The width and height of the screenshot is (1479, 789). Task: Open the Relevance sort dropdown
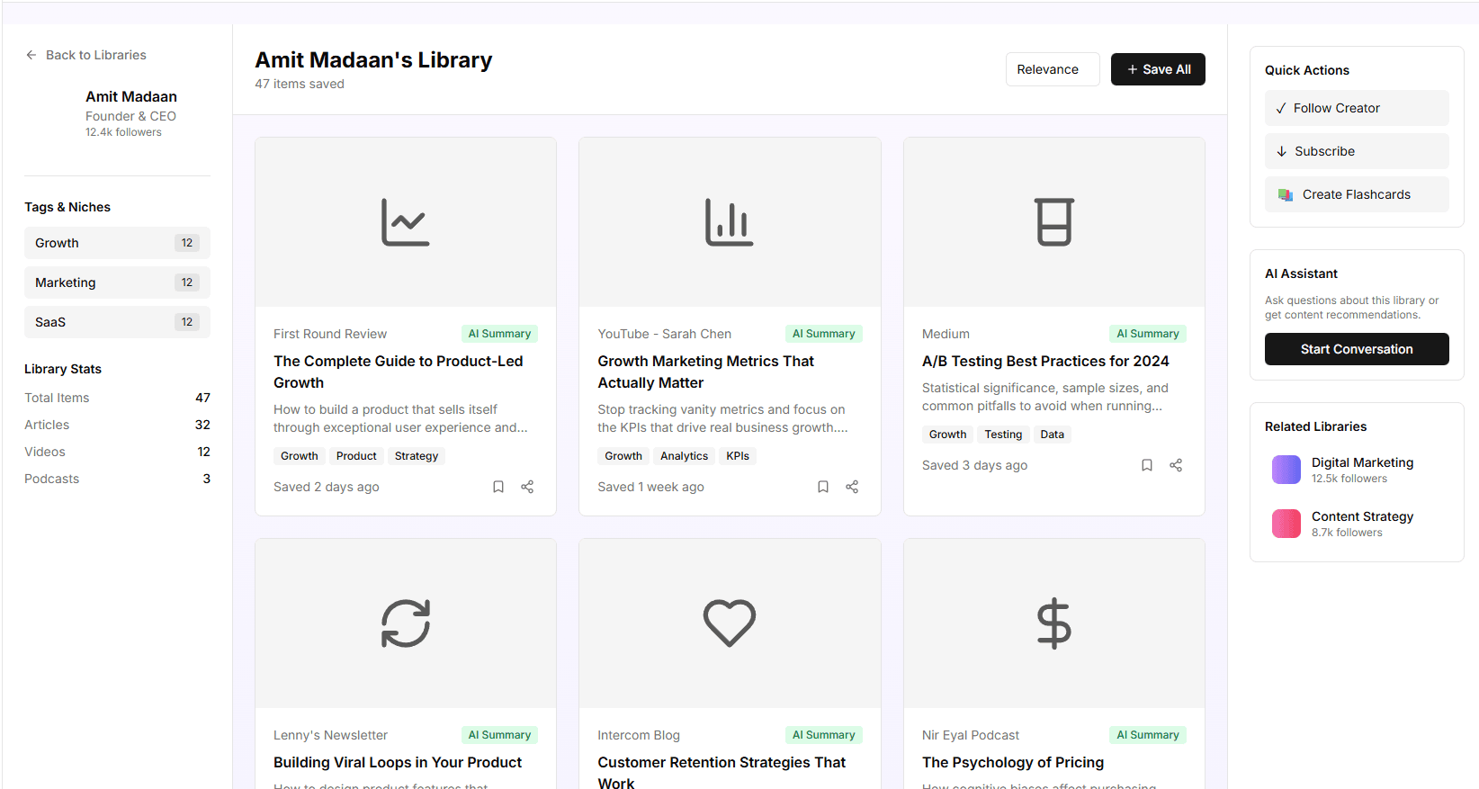1052,69
